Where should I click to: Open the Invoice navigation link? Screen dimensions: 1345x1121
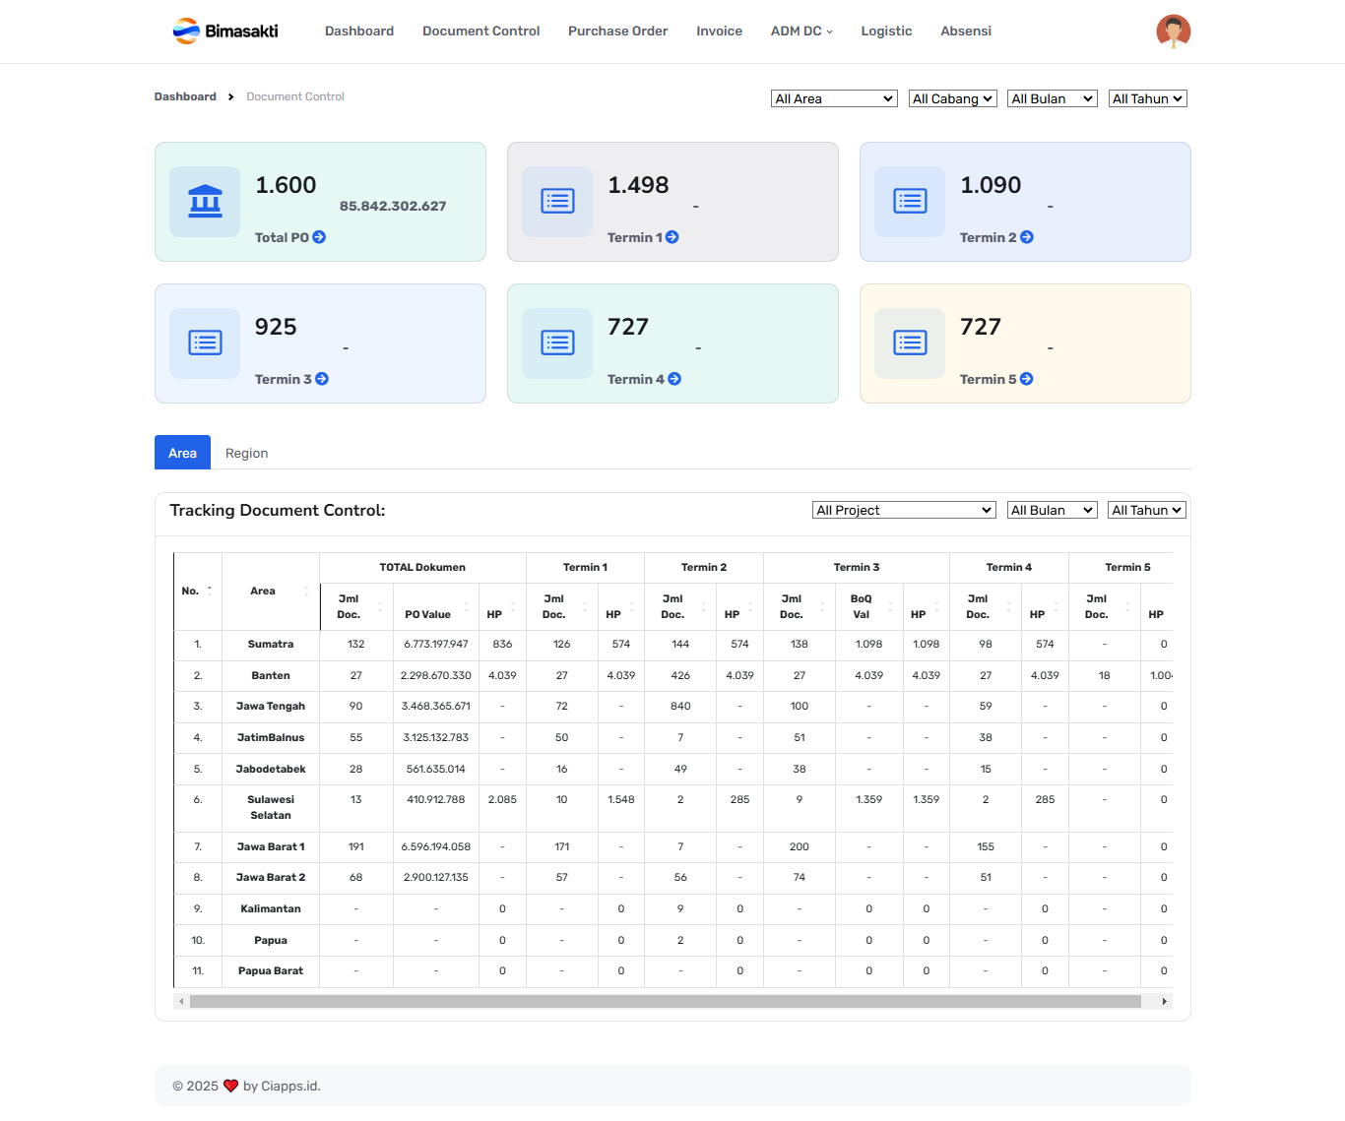(x=719, y=31)
